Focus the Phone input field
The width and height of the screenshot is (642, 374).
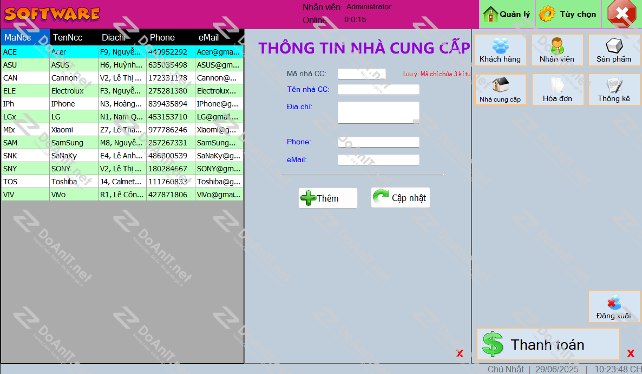(x=378, y=142)
